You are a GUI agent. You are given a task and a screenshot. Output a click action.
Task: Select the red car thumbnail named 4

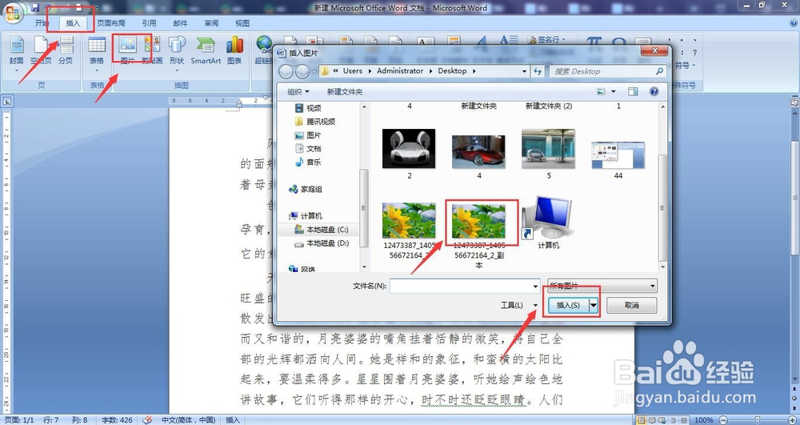pos(479,154)
